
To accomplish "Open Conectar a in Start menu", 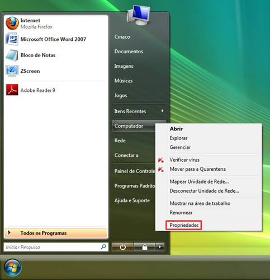I will (x=126, y=155).
